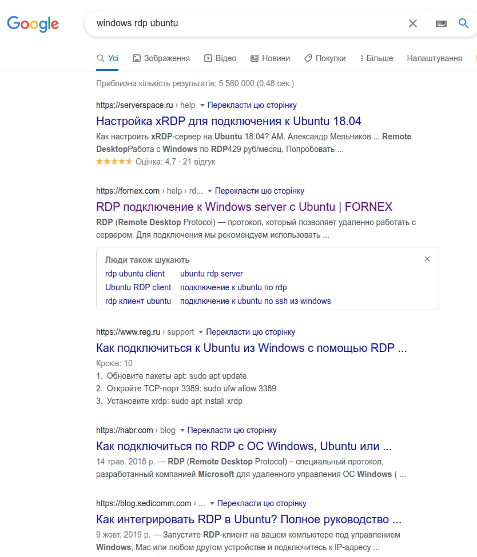
Task: Click step 'Откройте TCP-порт 3389: sudo ufw allow 3389'
Action: click(192, 388)
